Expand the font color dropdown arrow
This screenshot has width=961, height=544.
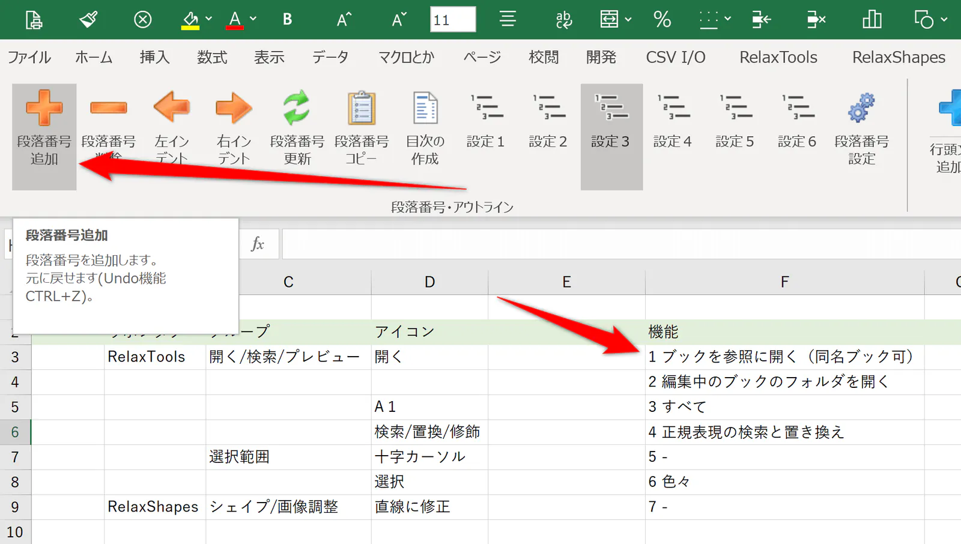pos(253,19)
